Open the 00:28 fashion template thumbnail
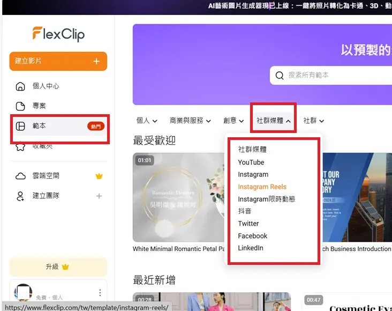Image resolution: width=392 pixels, height=311 pixels. [212, 301]
